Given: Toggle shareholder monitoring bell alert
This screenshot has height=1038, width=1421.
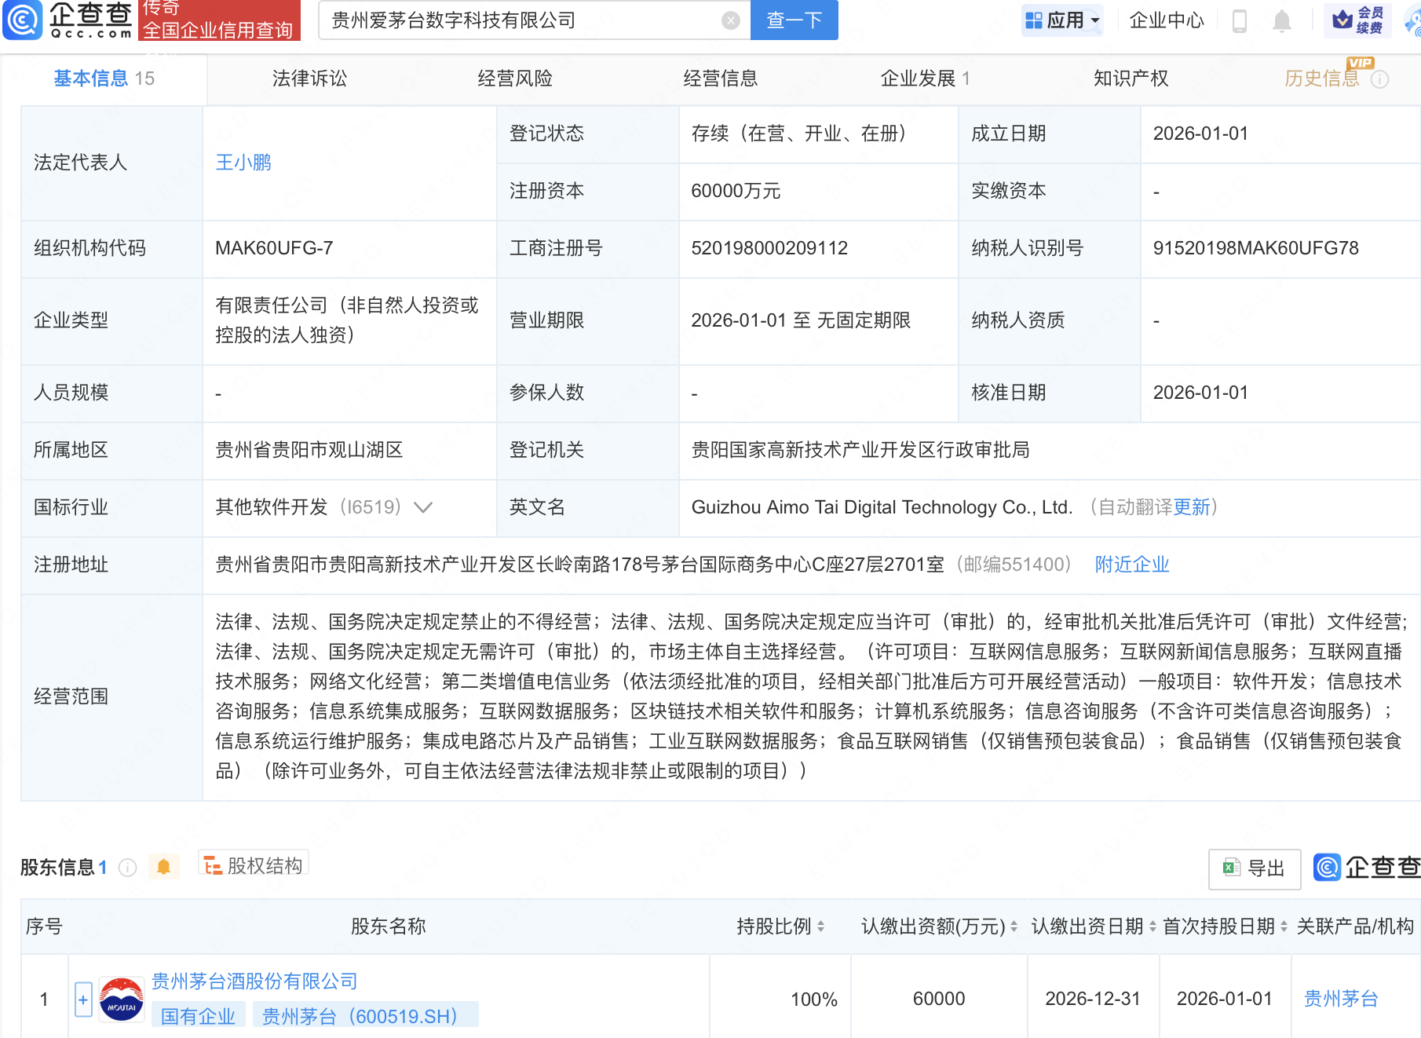Looking at the screenshot, I should click(x=163, y=867).
